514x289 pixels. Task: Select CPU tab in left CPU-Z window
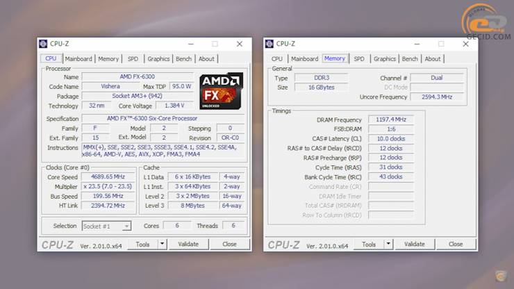51,58
